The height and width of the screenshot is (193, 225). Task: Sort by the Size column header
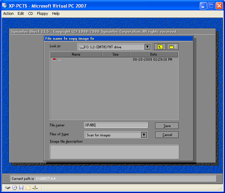(x=116, y=54)
